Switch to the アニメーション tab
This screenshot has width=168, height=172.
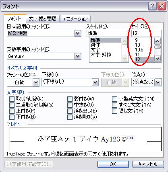tap(75, 18)
